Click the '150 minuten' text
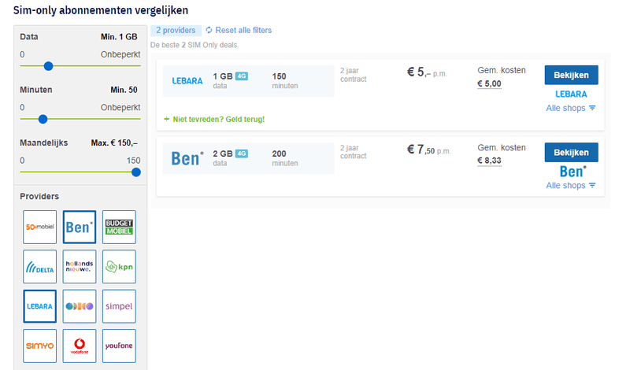 pyautogui.click(x=285, y=81)
